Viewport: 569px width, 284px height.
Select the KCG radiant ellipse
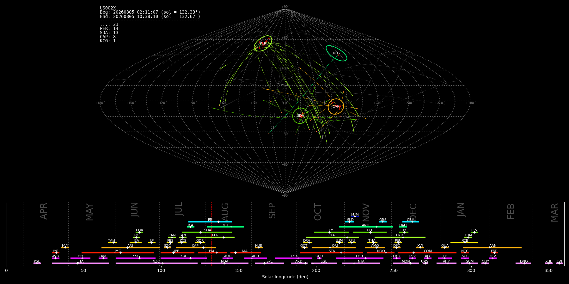[336, 53]
